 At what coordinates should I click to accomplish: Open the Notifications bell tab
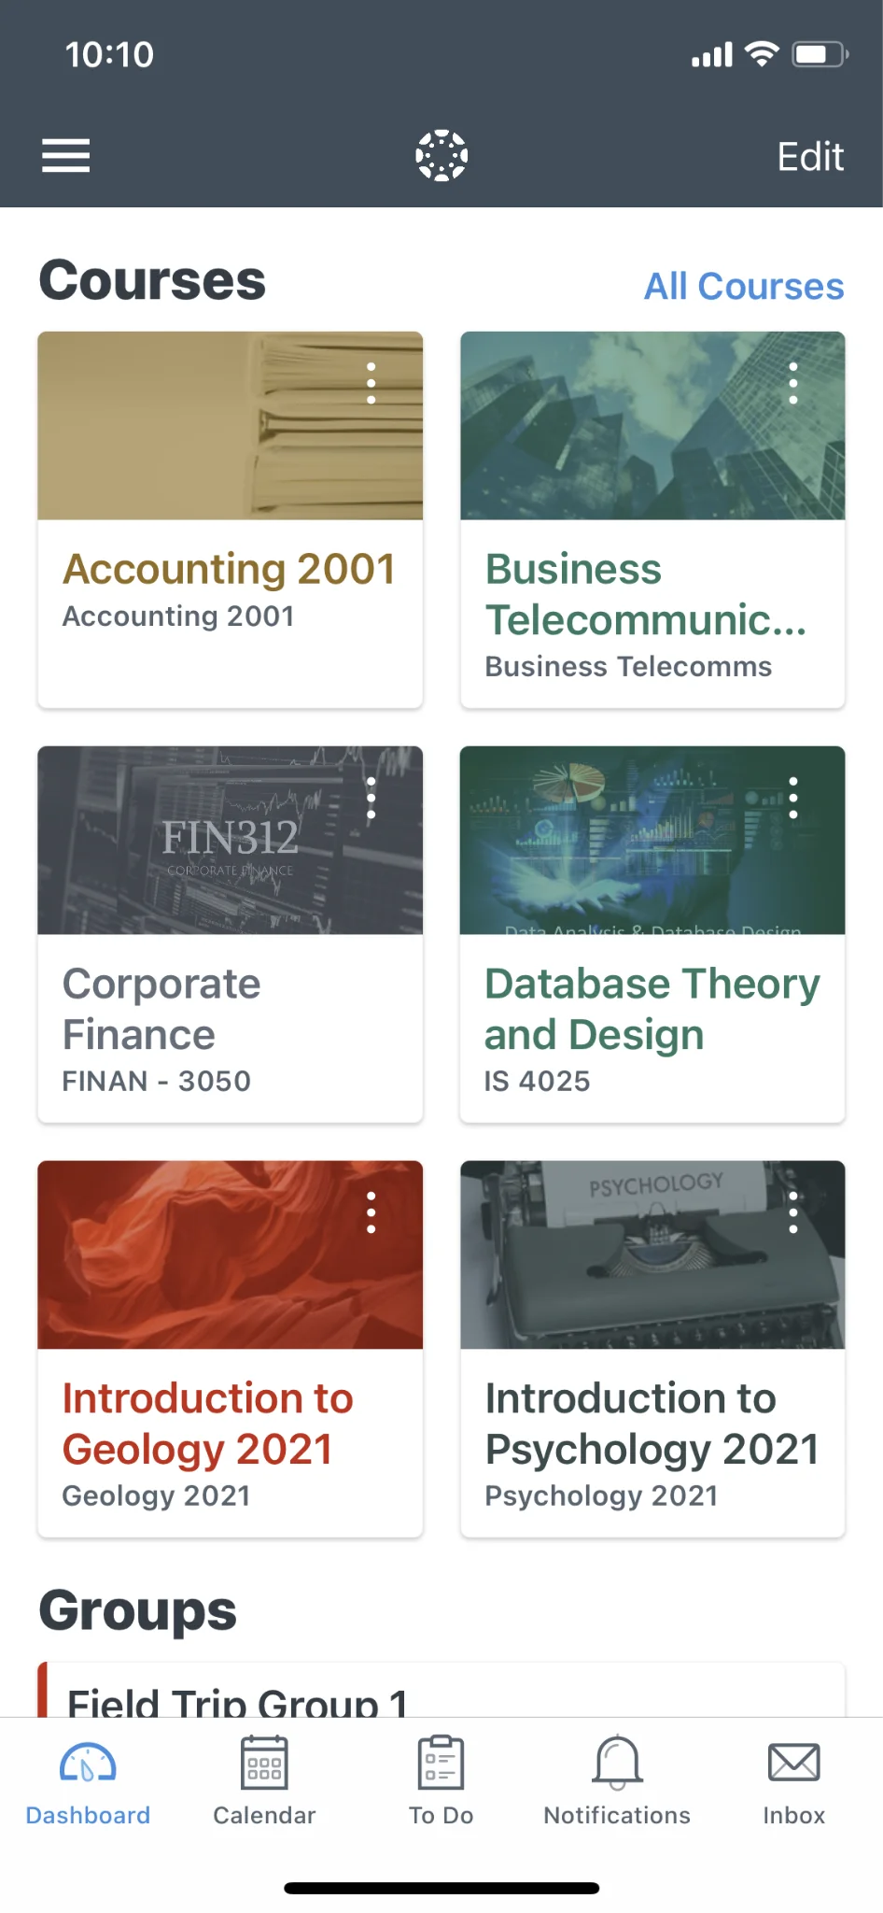pyautogui.click(x=617, y=1781)
